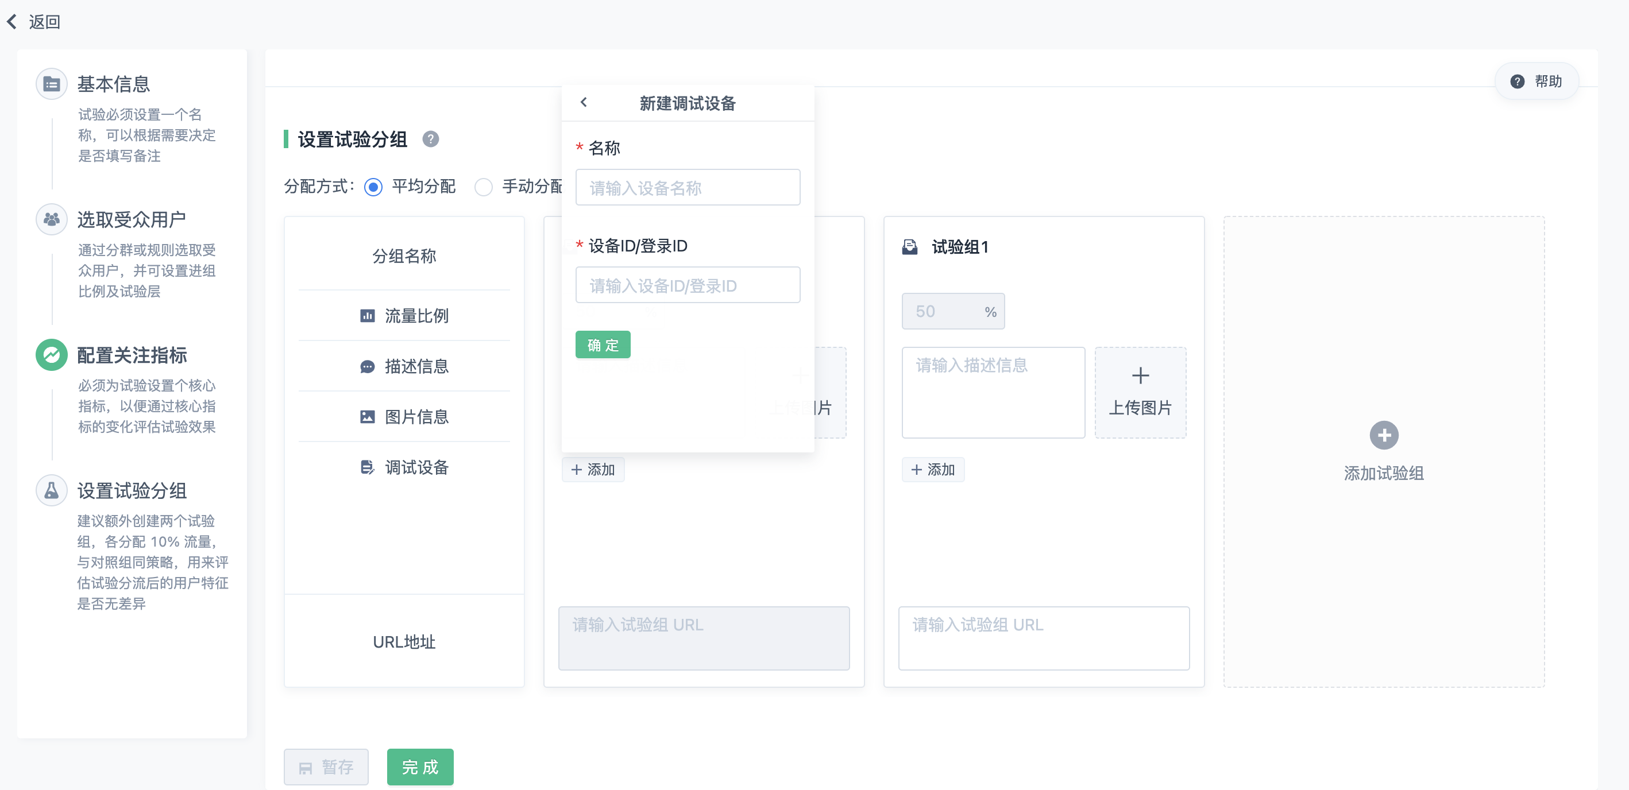Click the question mark next to 设置试验分组

coord(431,139)
